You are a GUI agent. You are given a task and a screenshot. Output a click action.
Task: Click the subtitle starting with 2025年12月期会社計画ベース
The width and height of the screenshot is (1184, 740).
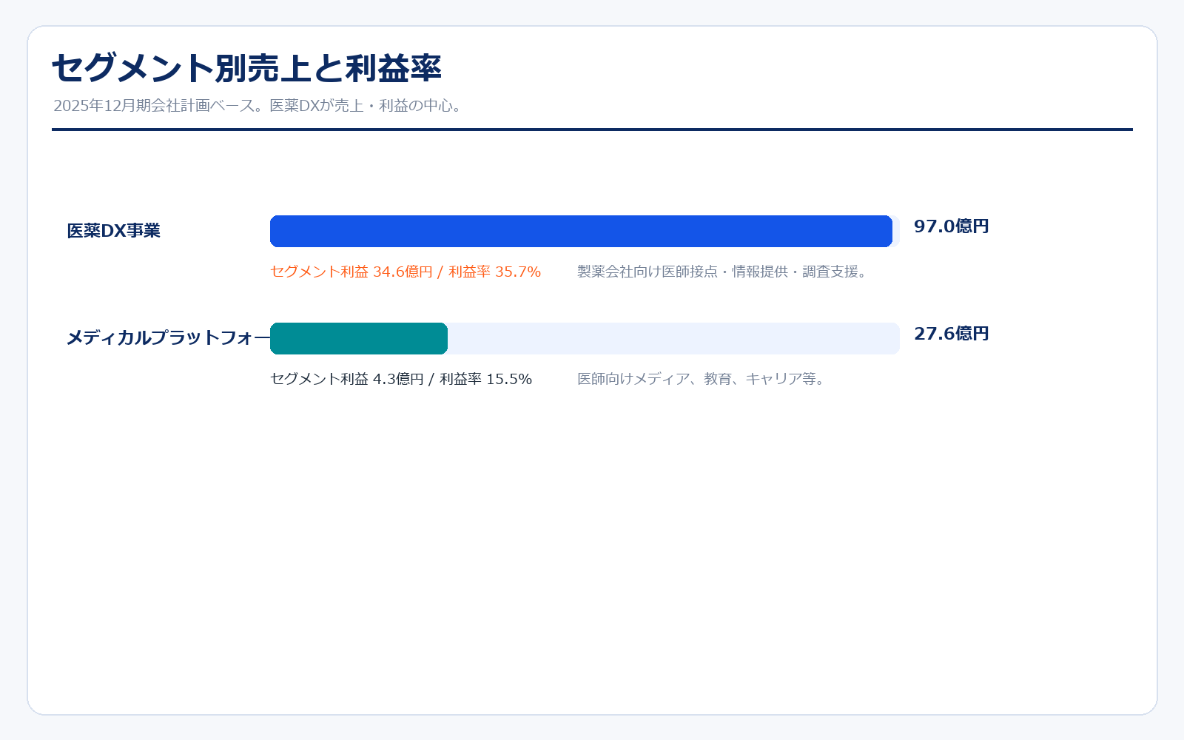click(259, 106)
